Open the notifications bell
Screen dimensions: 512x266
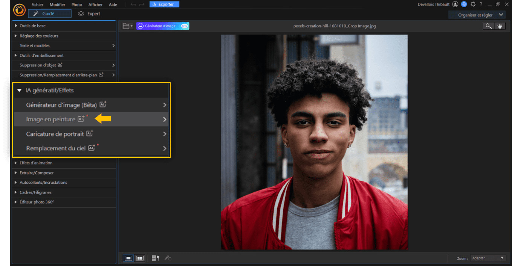point(464,5)
